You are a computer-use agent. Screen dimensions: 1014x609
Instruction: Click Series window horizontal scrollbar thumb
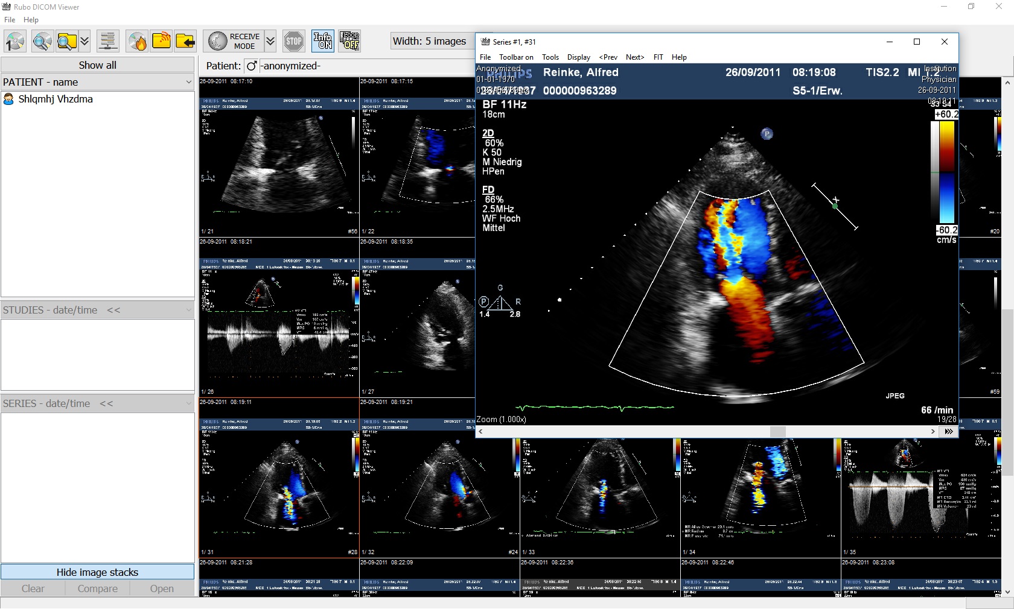[x=778, y=432]
